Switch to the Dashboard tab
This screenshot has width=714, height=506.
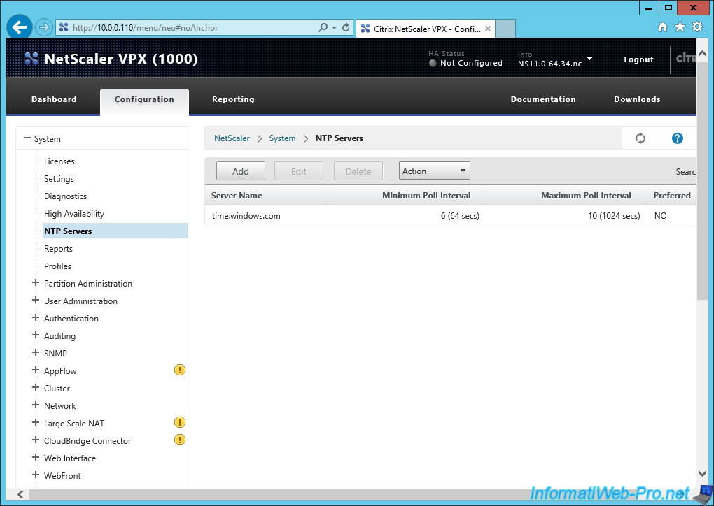click(x=54, y=99)
